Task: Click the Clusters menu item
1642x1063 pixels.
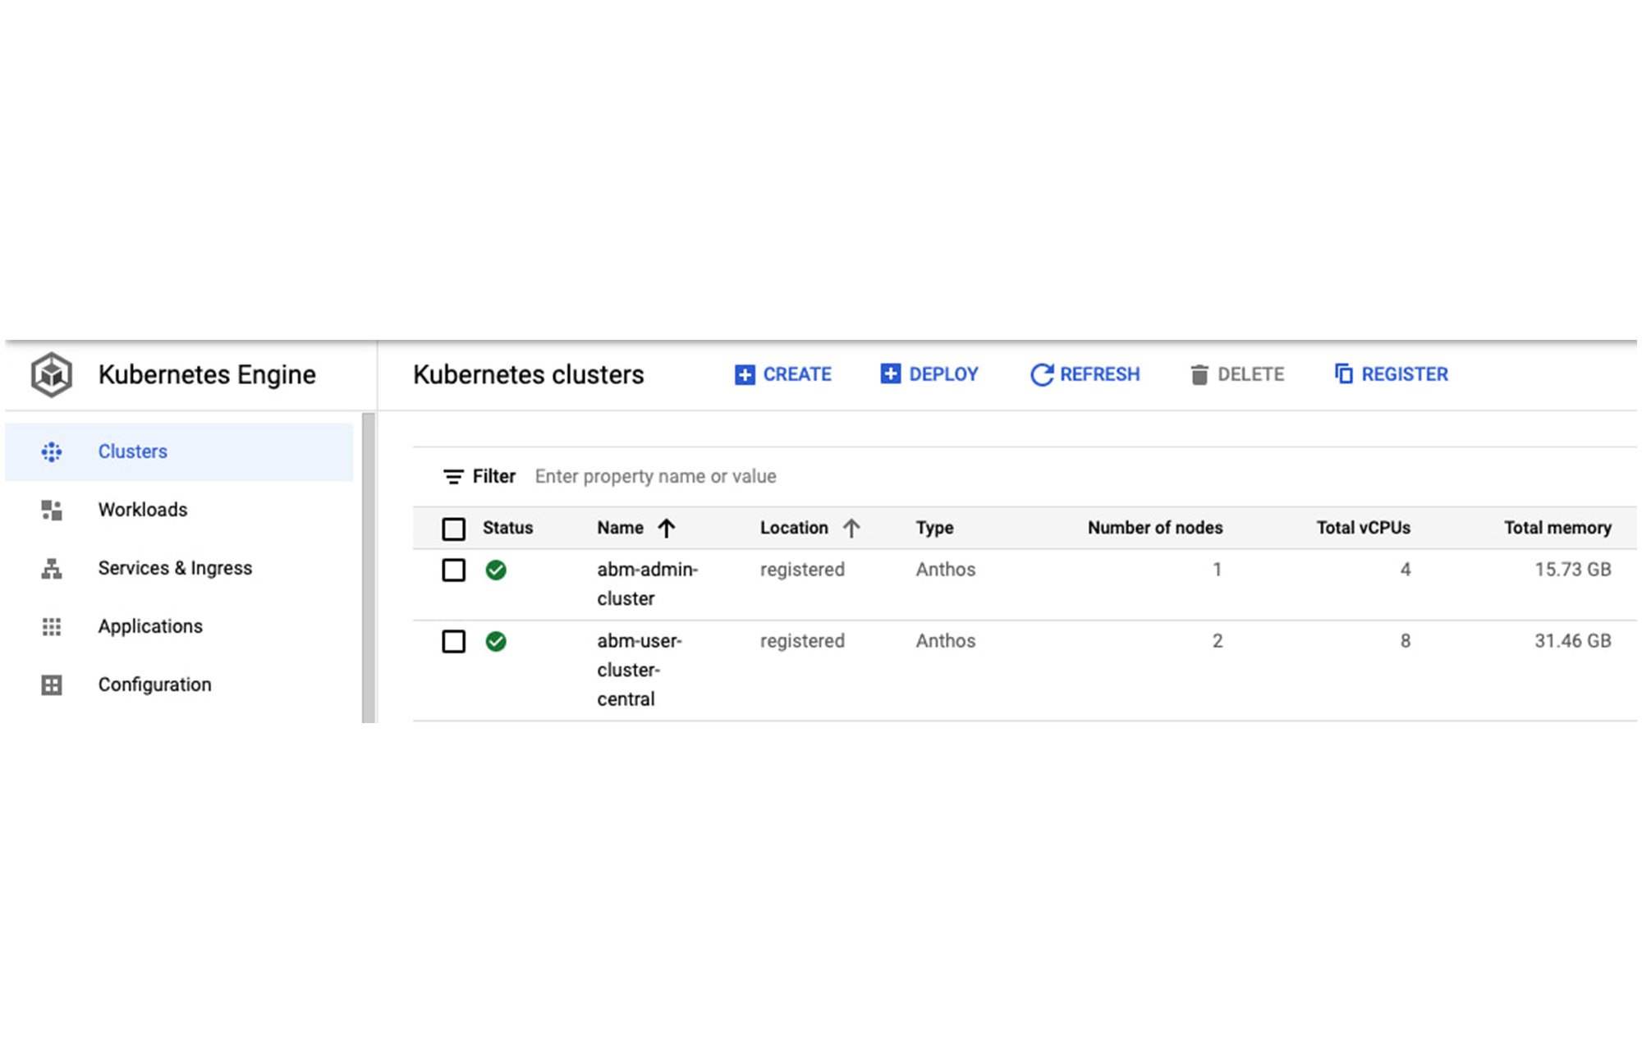Action: click(131, 451)
